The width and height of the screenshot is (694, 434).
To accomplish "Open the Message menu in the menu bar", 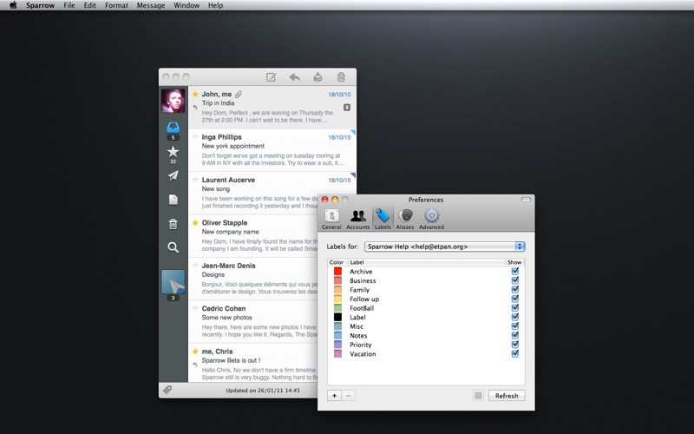I will 151,5.
